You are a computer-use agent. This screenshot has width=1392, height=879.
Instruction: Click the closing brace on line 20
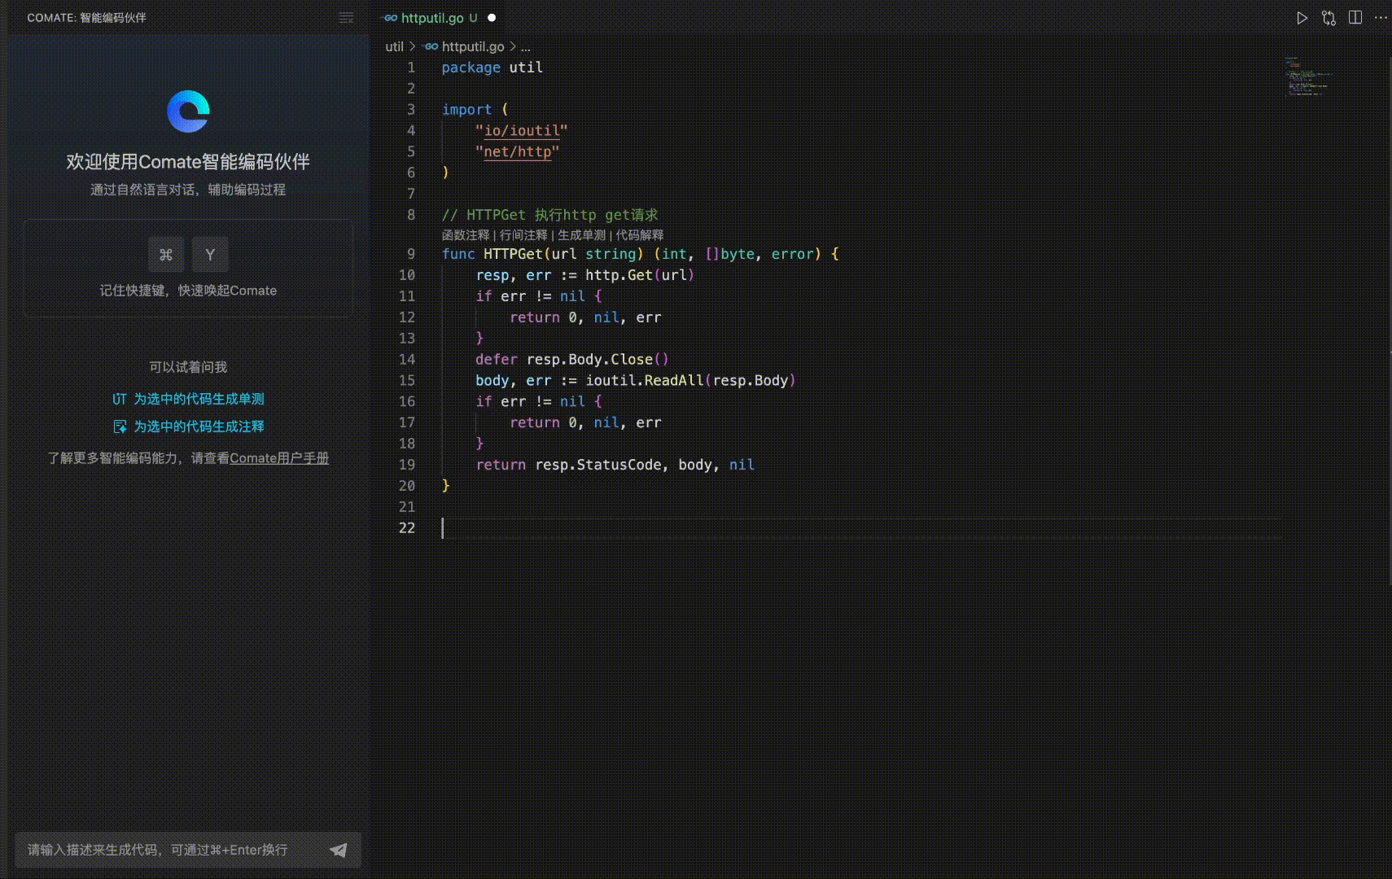[445, 486]
